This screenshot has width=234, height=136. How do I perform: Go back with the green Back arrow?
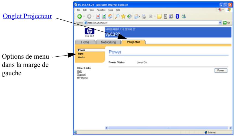79,16
